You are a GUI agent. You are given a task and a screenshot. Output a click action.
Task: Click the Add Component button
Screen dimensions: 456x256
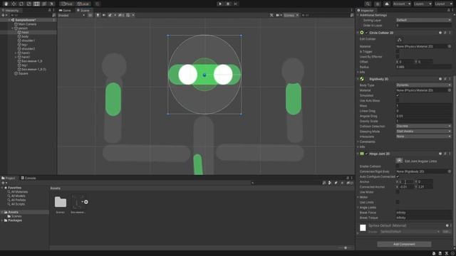[404, 244]
